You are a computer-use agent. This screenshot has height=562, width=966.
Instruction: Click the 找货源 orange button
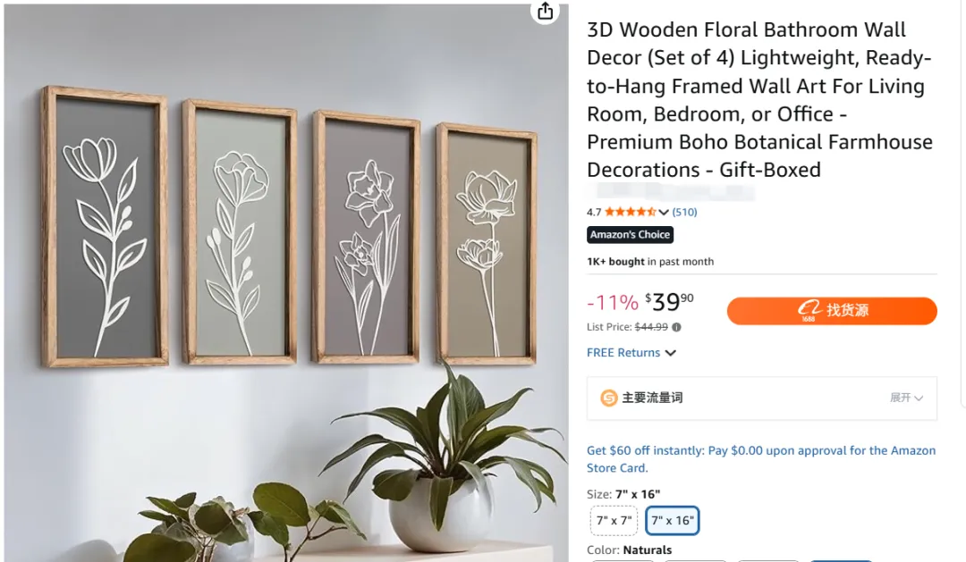tap(832, 311)
